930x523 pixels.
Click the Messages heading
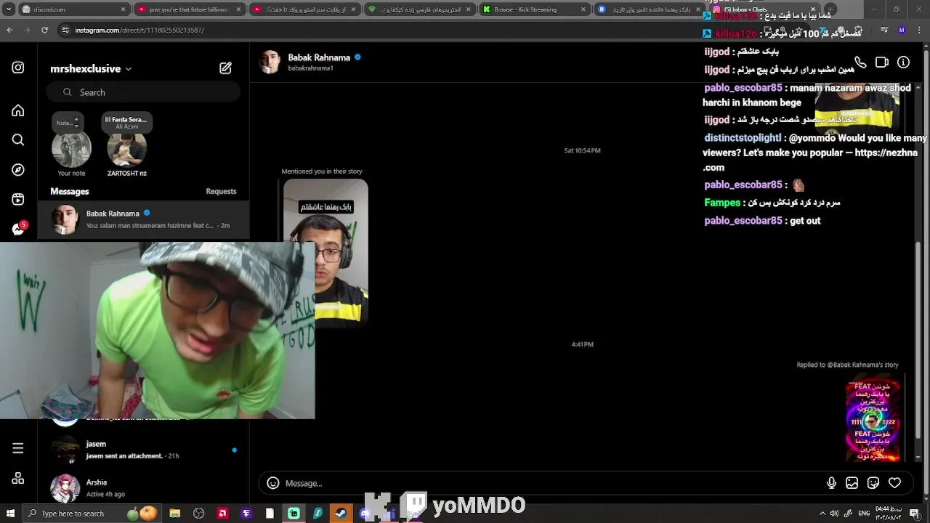[70, 192]
